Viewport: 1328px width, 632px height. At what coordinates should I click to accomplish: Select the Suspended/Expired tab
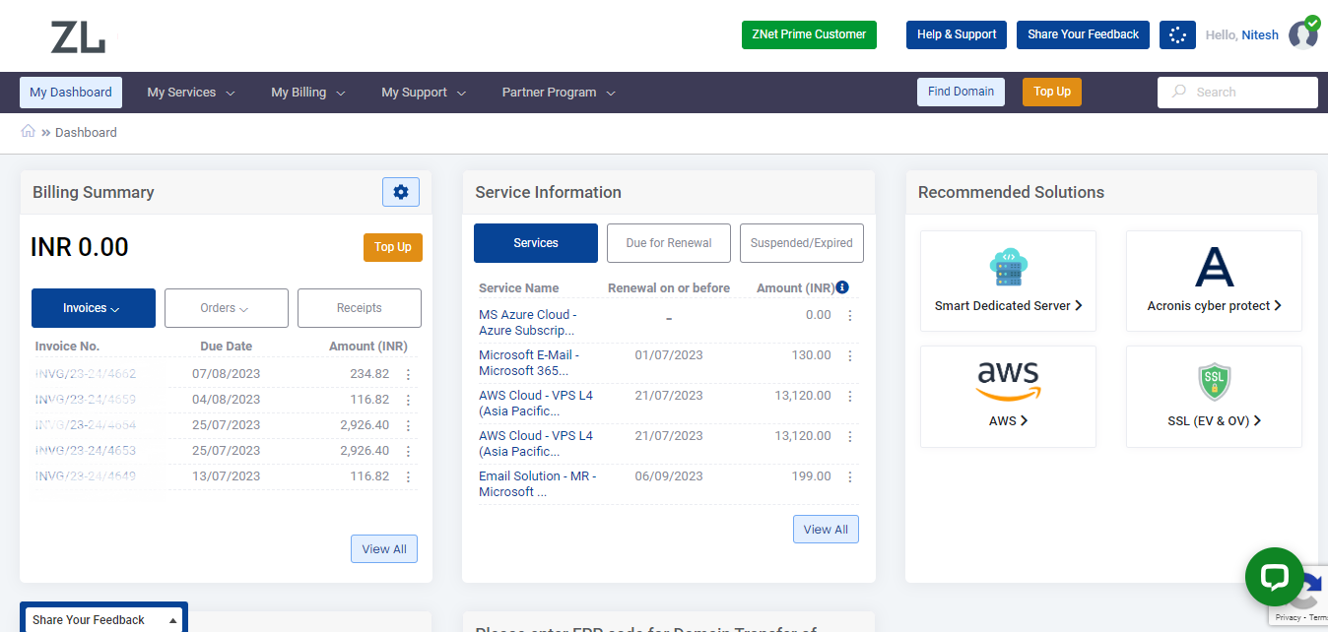pyautogui.click(x=801, y=243)
